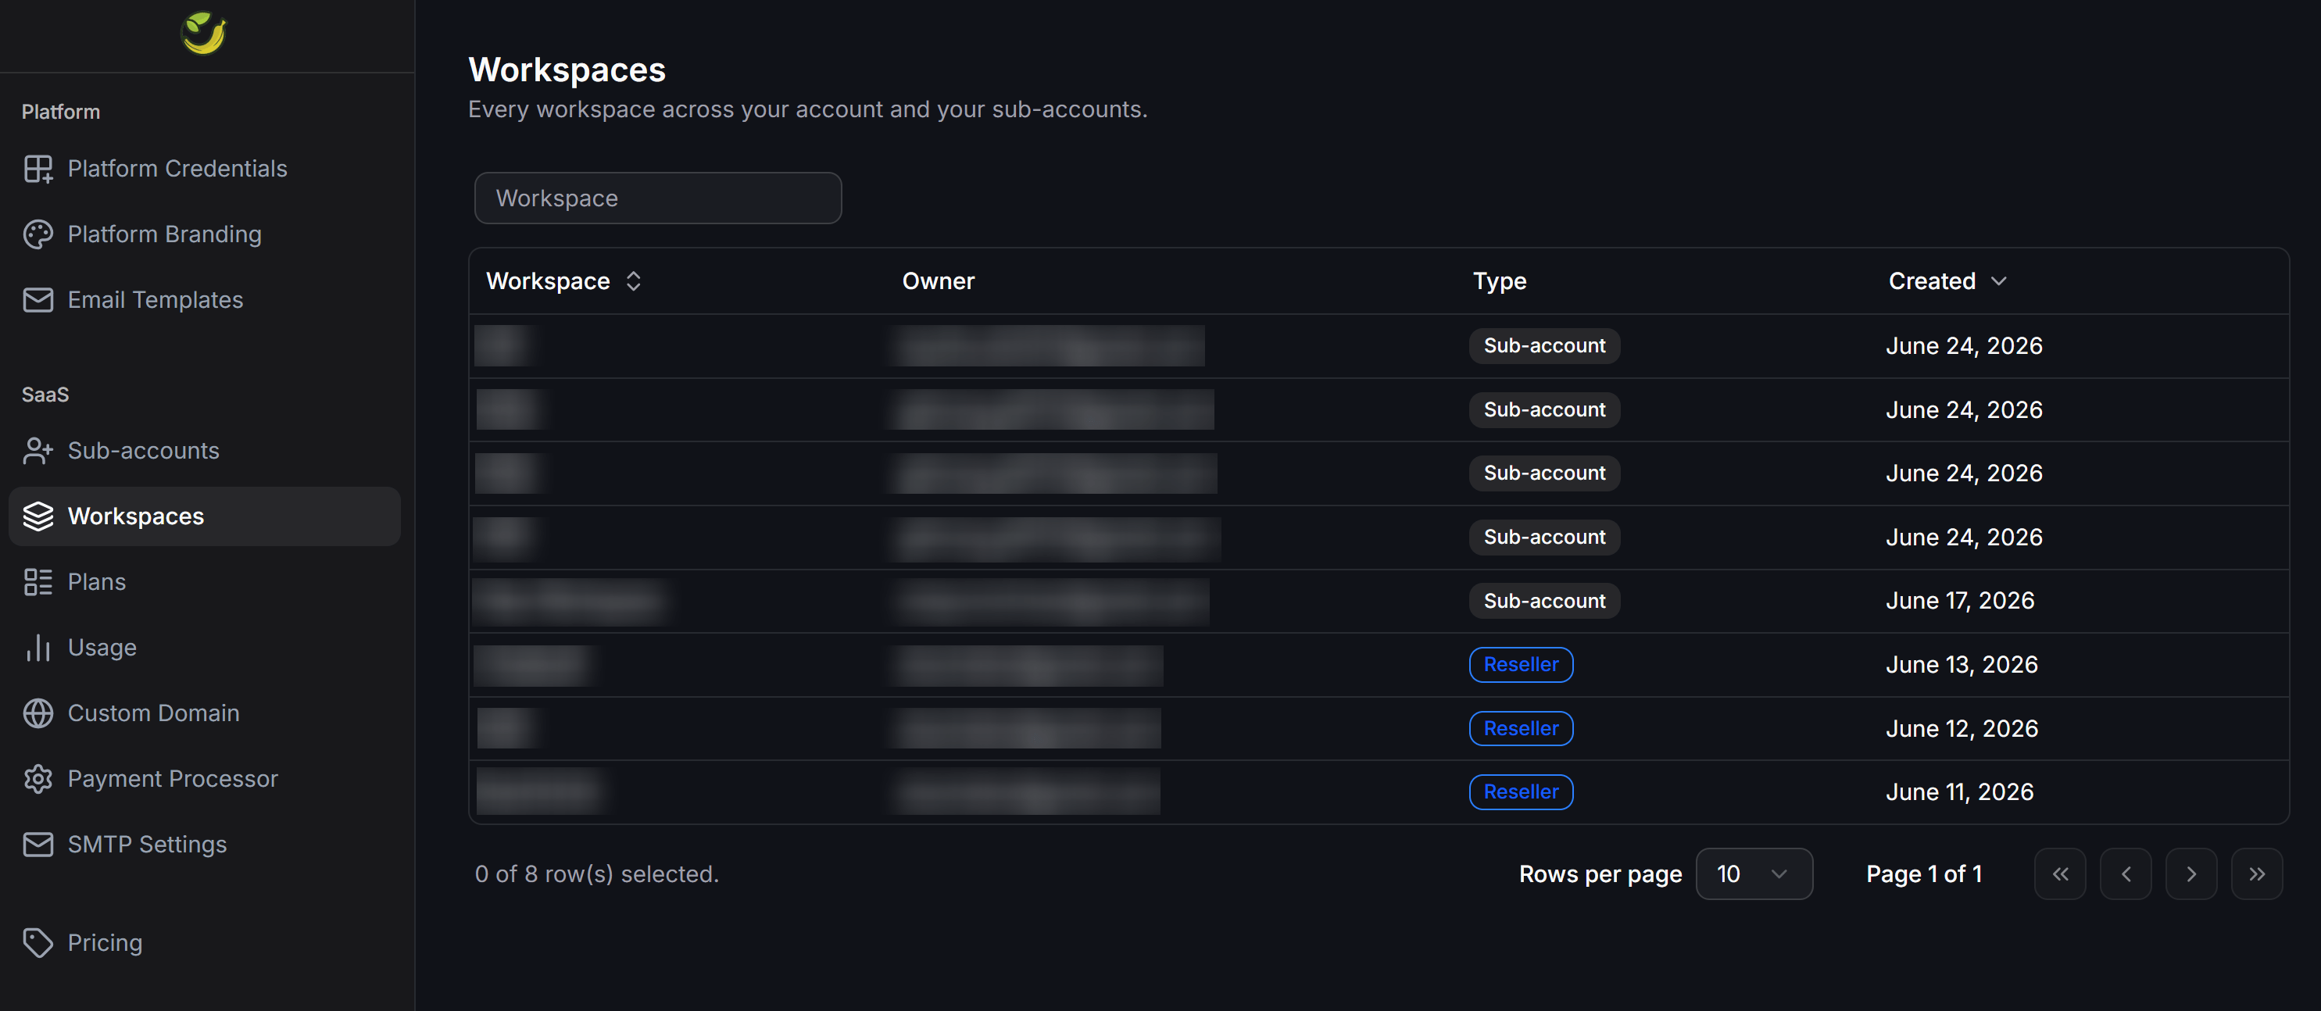This screenshot has width=2321, height=1011.
Task: Click Reseller badge on June 12, 2026 row
Action: tap(1521, 729)
